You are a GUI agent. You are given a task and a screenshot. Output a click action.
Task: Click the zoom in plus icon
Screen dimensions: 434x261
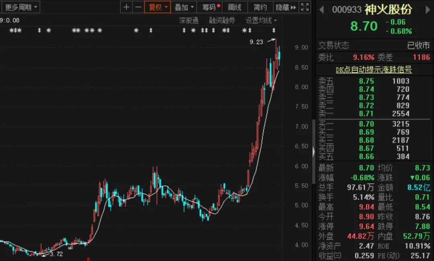(x=127, y=7)
